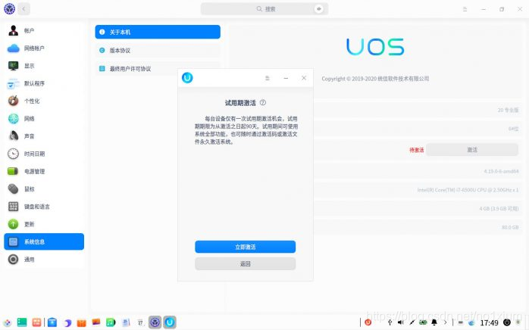This screenshot has width=529, height=330.
Task: Click the 立即激活 activate now button
Action: tap(246, 247)
